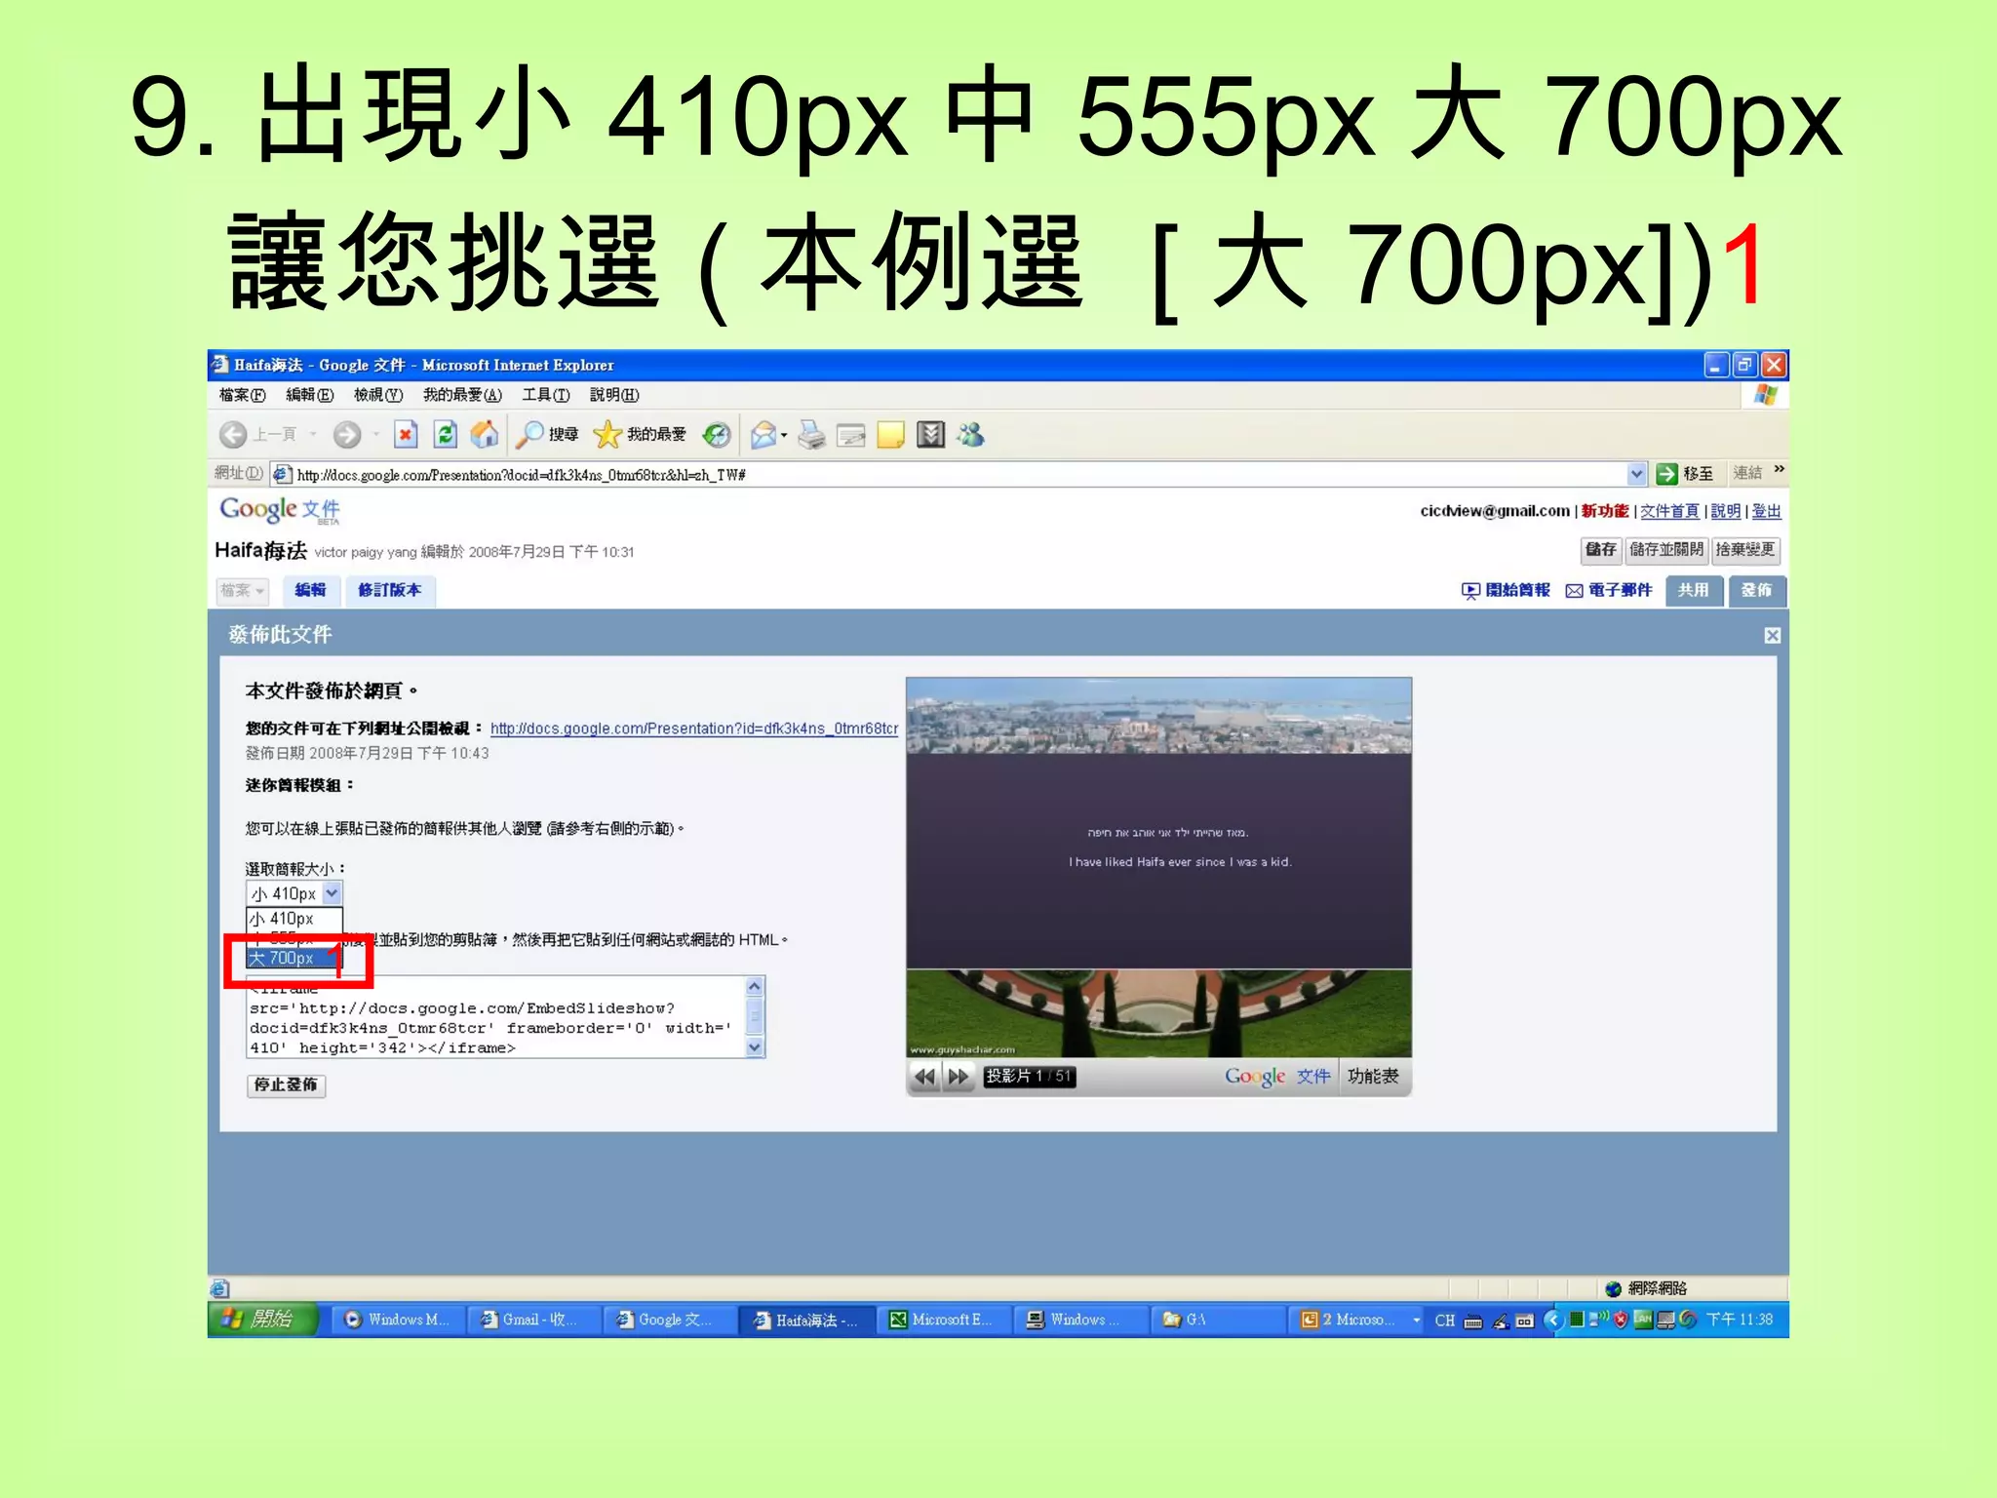
Task: Click the 電子郵件 link
Action: coord(1609,591)
